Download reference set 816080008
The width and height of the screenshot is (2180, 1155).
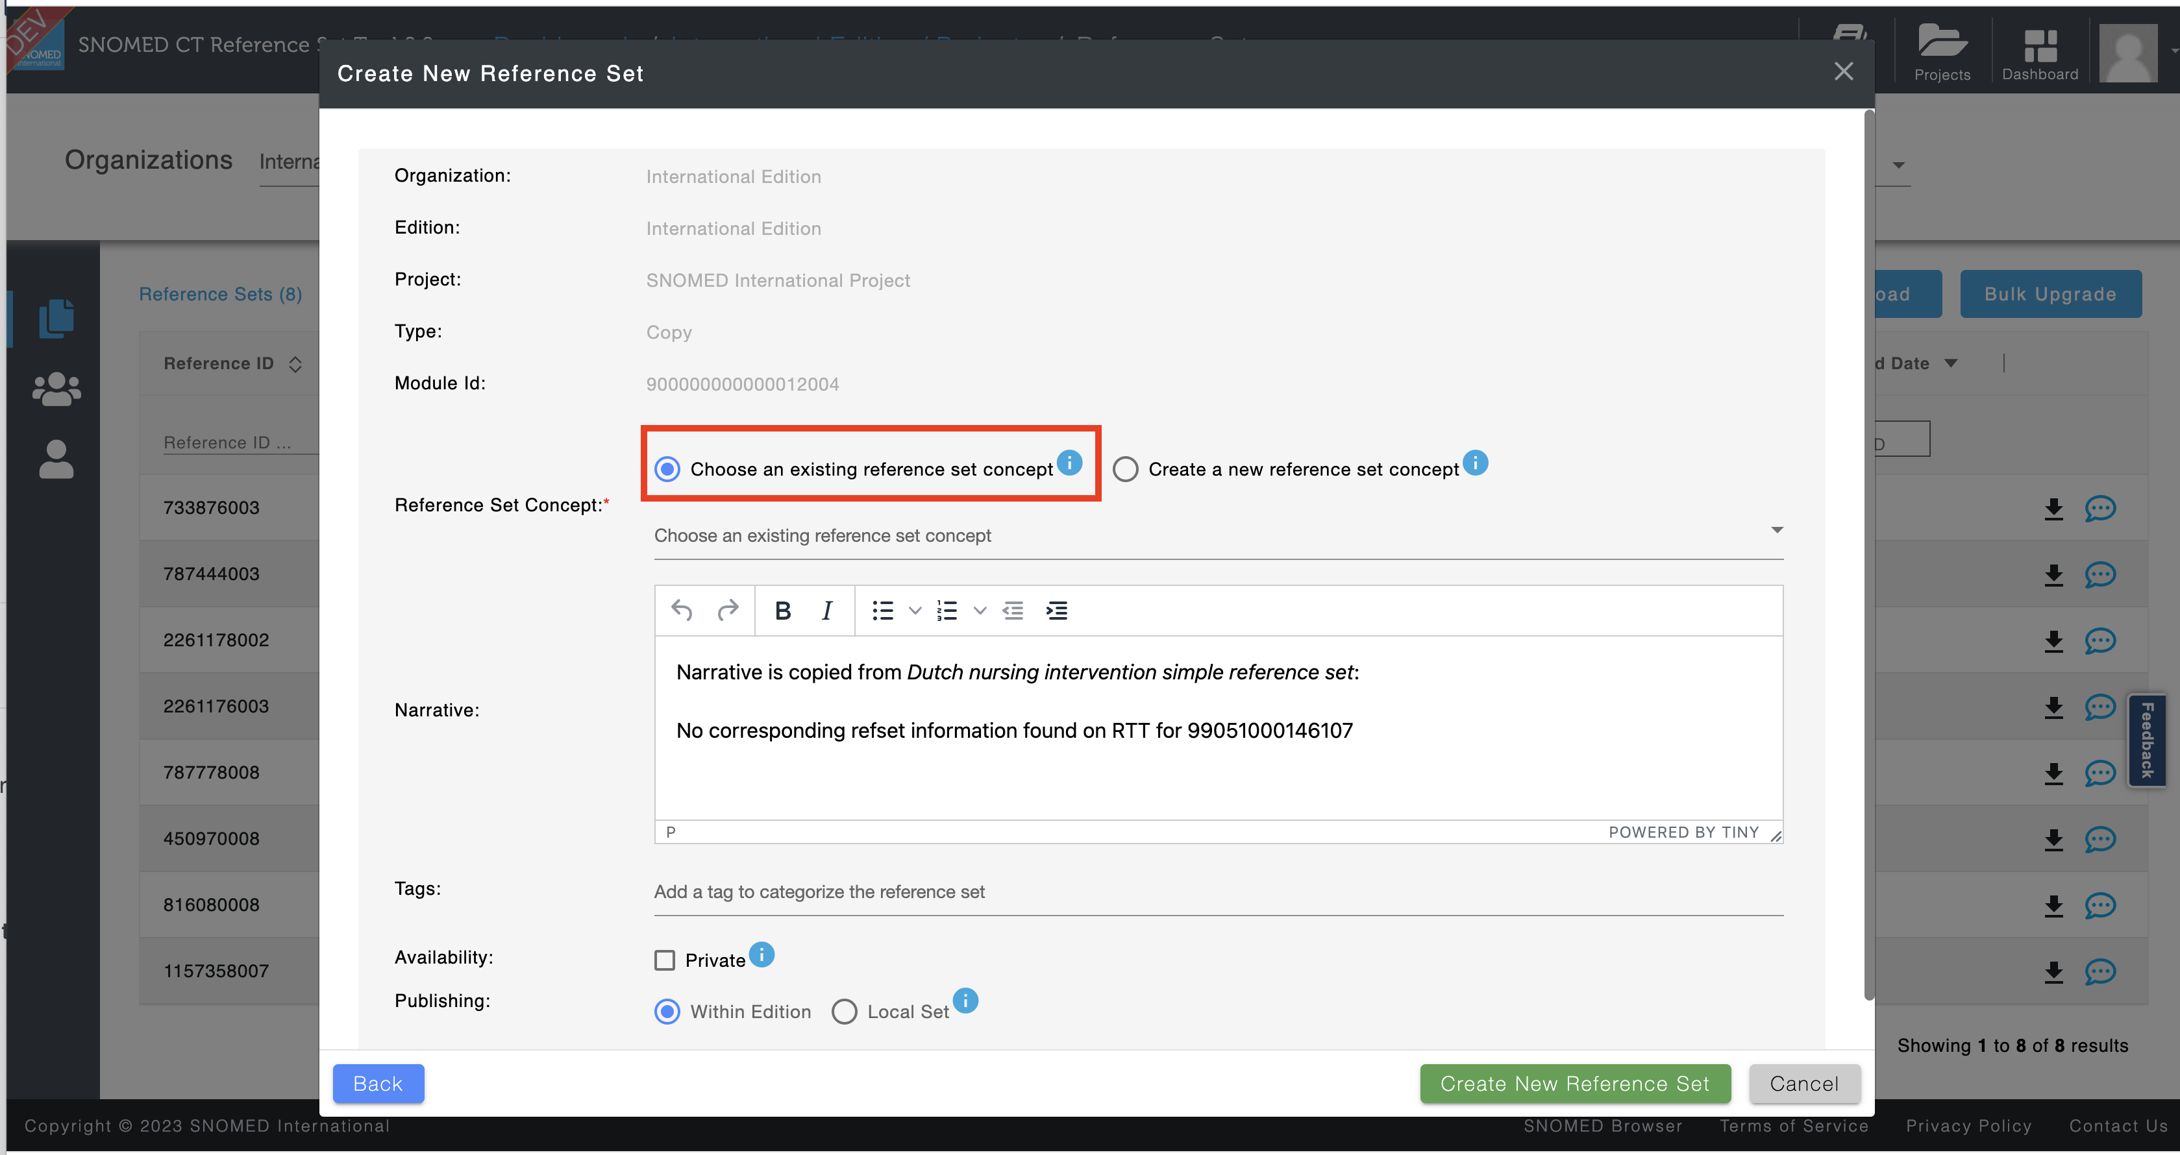point(2054,905)
